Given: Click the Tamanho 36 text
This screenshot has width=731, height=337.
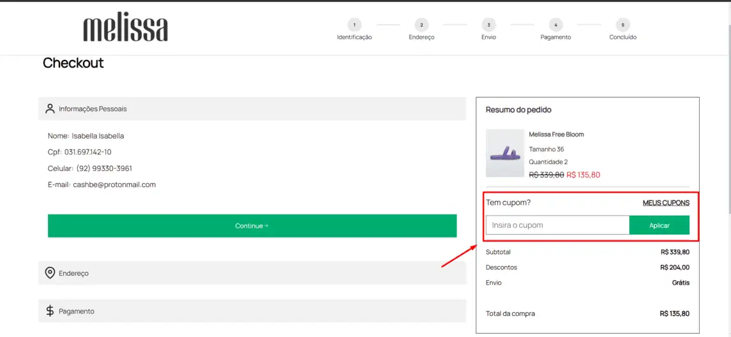Looking at the screenshot, I should click(546, 149).
